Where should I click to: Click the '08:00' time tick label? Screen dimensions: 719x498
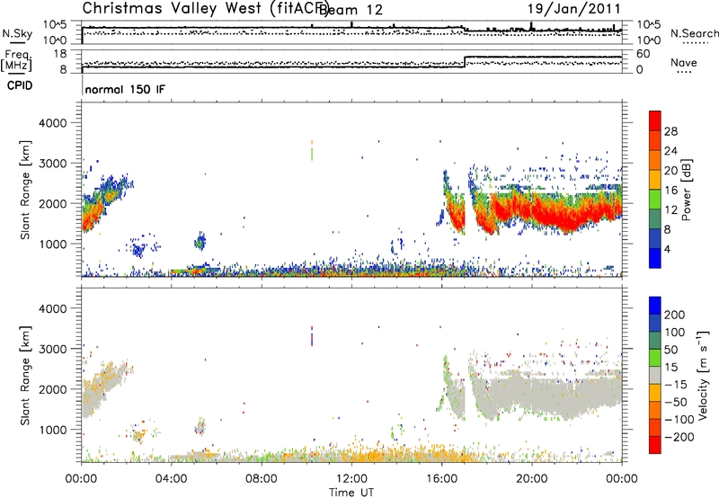(262, 479)
